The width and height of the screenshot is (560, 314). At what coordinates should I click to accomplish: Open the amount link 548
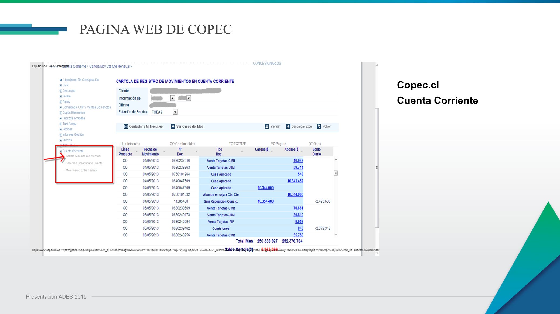[301, 174]
